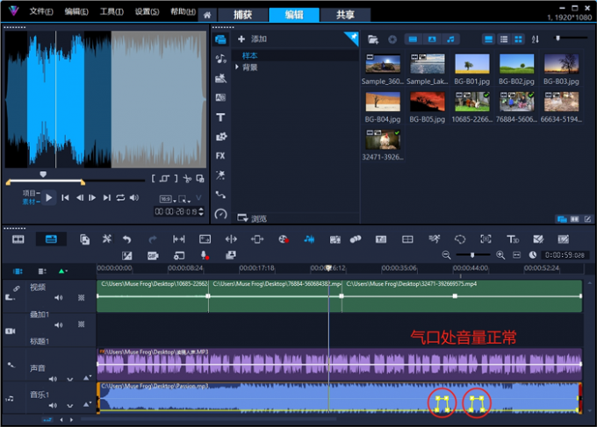The height and width of the screenshot is (427, 597).
Task: Click the split clip scissors icon
Action: pyautogui.click(x=187, y=178)
